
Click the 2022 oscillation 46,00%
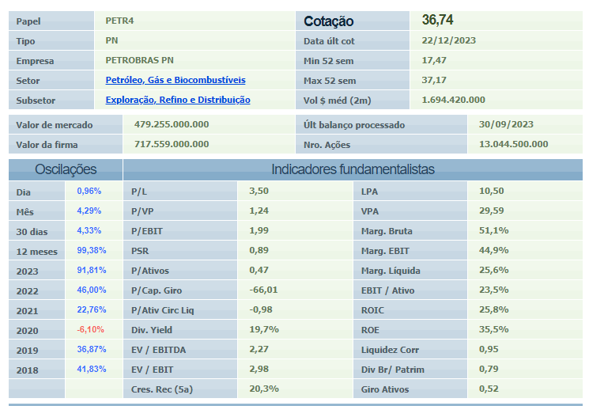pyautogui.click(x=92, y=290)
